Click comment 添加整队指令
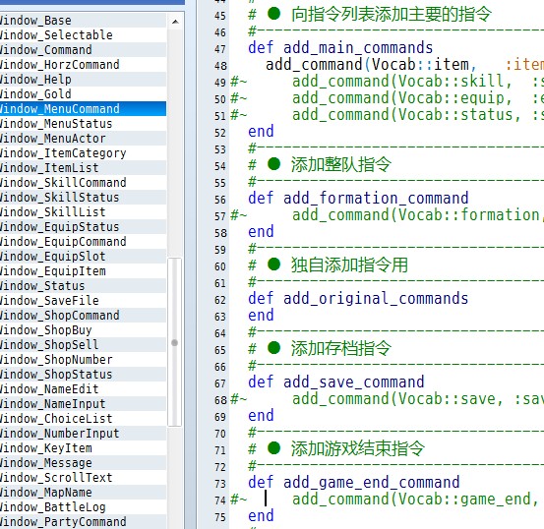Image resolution: width=544 pixels, height=529 pixels. pyautogui.click(x=341, y=164)
